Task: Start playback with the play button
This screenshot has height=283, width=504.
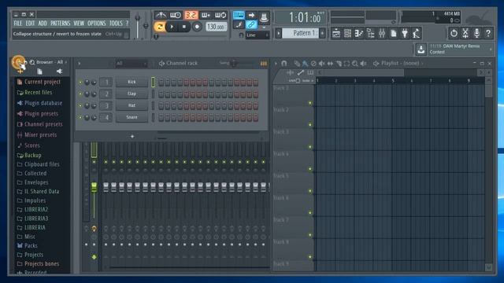Action: 172,27
